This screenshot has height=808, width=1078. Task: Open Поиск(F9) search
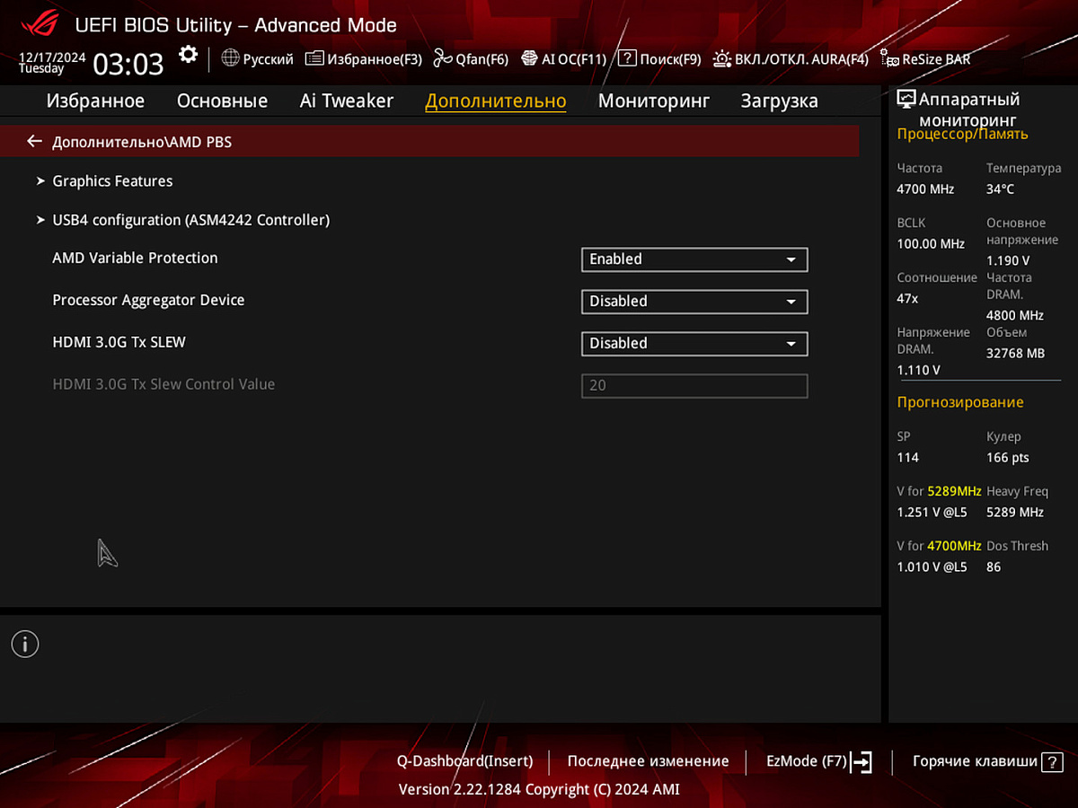coord(659,58)
